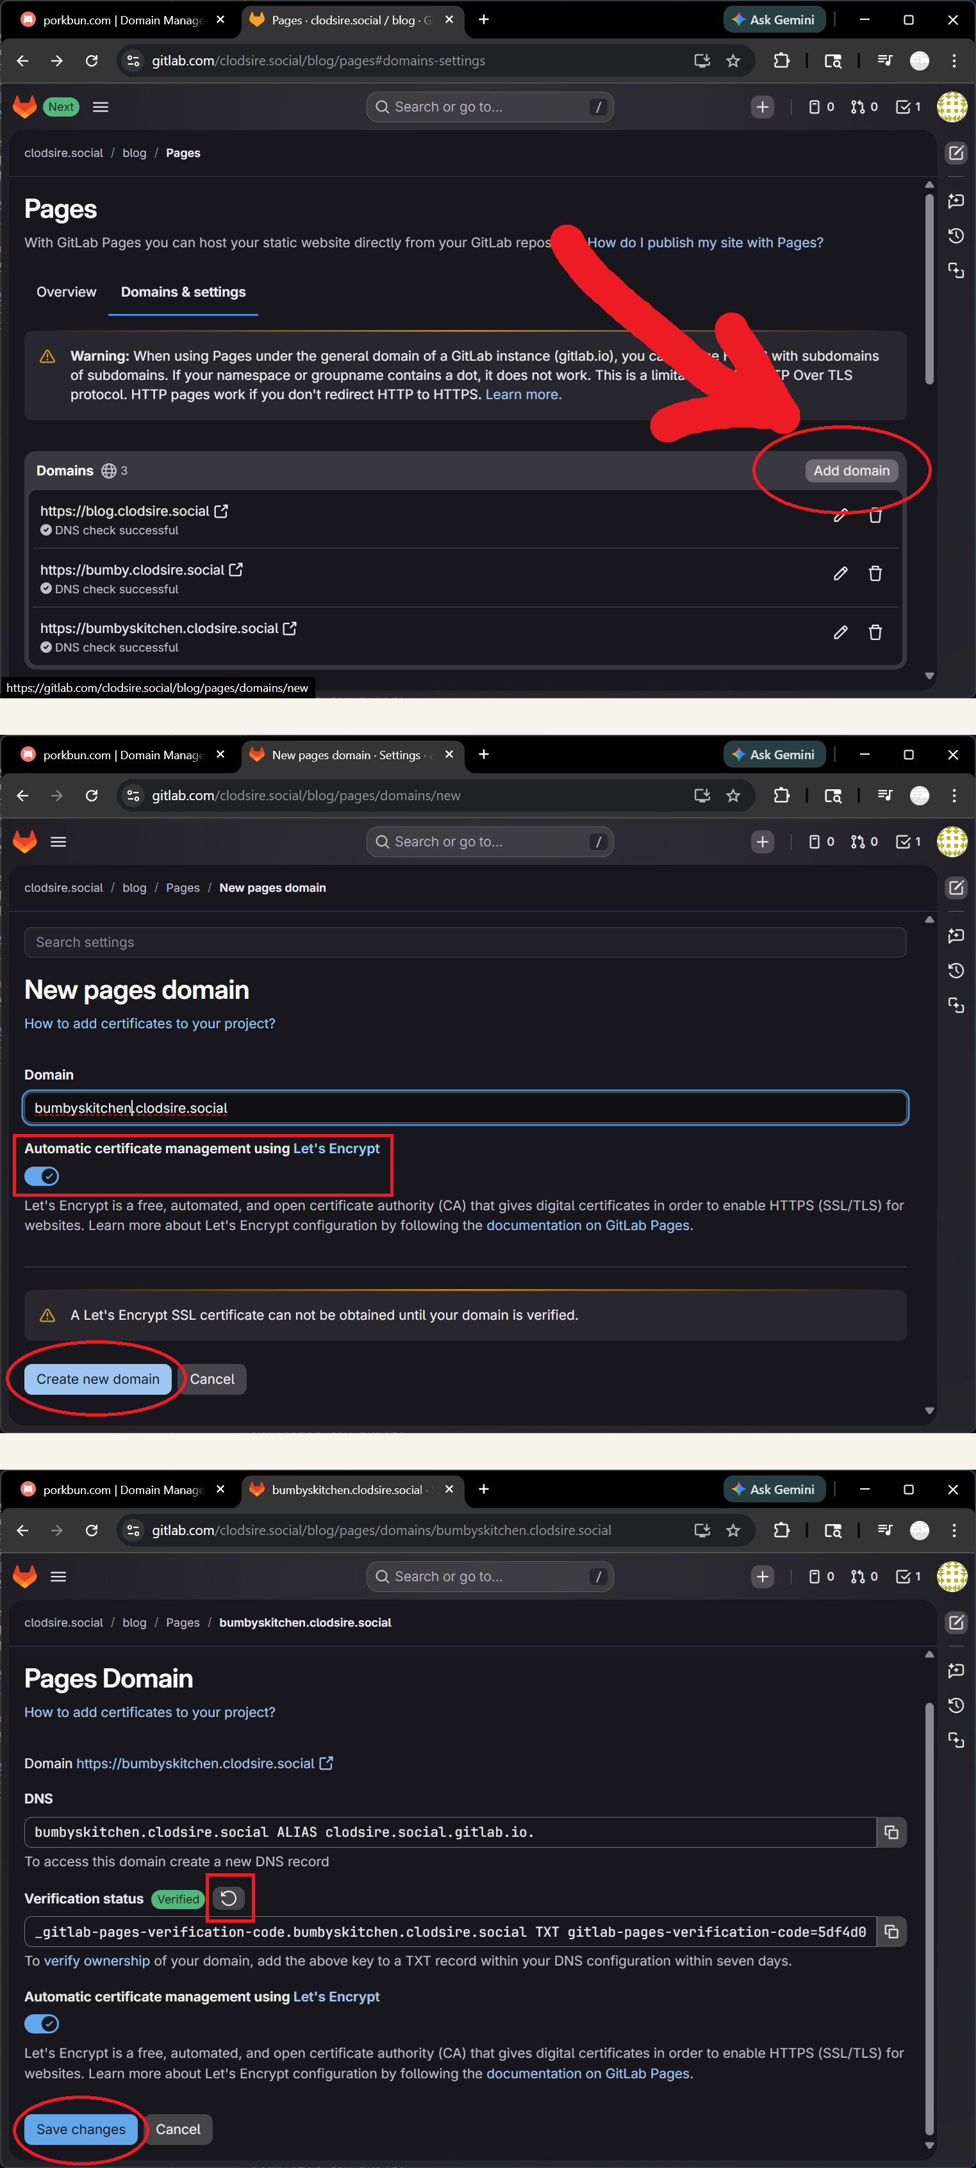The width and height of the screenshot is (976, 2168).
Task: Click the Search settings field
Action: click(x=465, y=942)
